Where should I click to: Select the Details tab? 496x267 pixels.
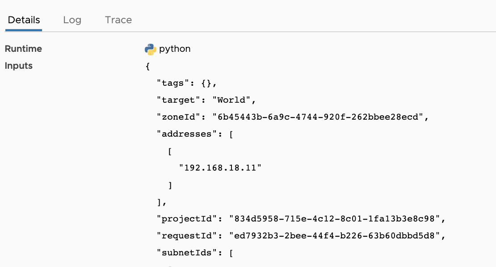tap(24, 20)
